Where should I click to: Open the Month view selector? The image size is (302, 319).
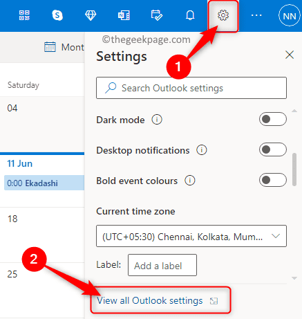[64, 47]
